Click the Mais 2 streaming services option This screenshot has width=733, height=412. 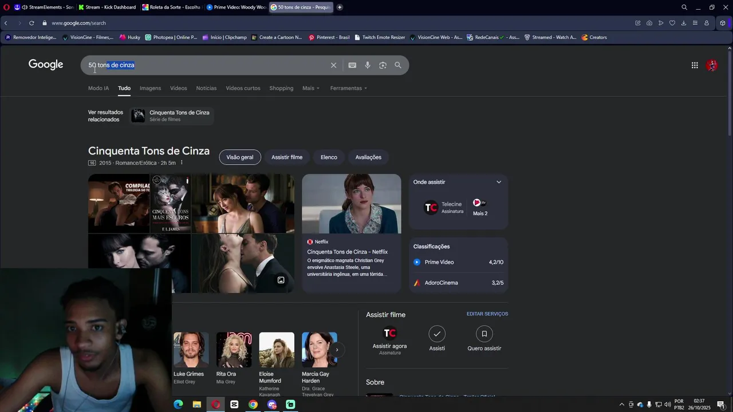(480, 207)
